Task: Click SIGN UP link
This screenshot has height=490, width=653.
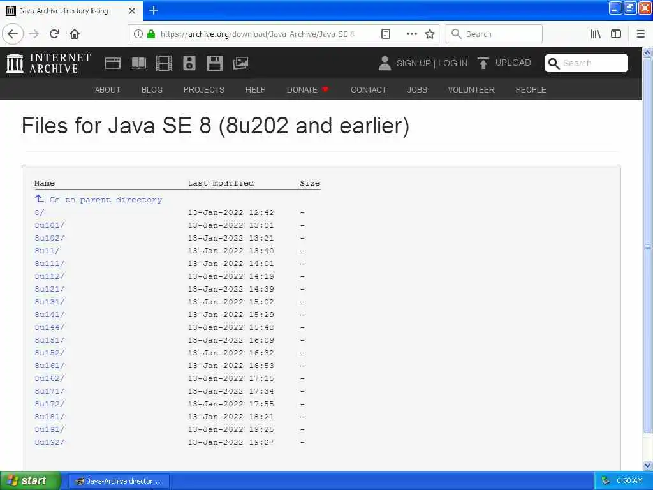Action: [x=413, y=63]
